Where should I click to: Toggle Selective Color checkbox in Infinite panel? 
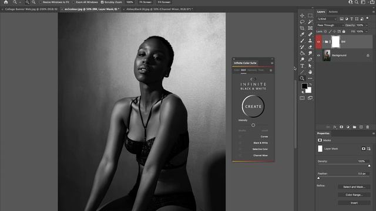pos(240,149)
